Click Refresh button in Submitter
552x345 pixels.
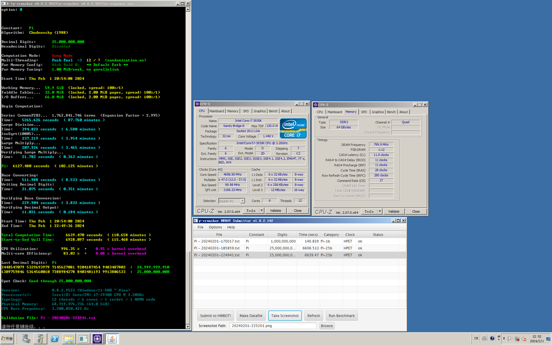pyautogui.click(x=314, y=316)
